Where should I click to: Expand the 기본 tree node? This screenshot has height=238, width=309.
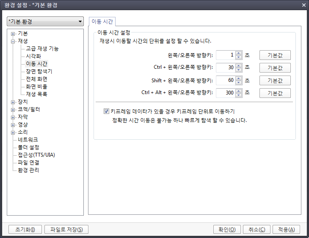tap(13, 34)
